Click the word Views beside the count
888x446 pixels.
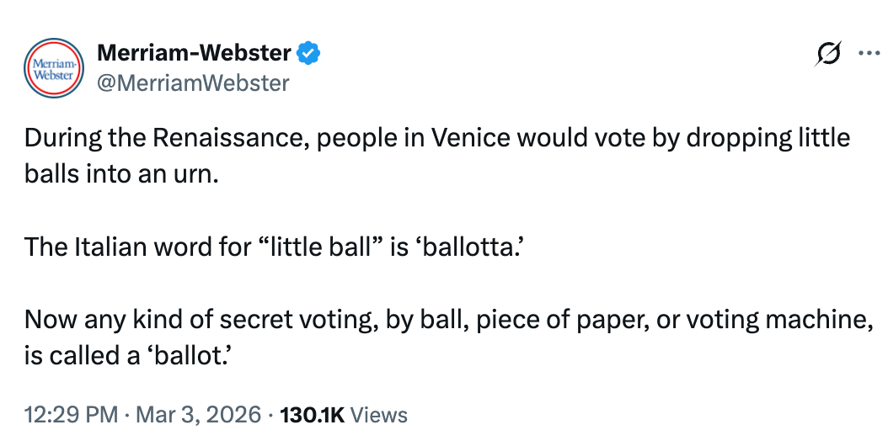point(378,415)
